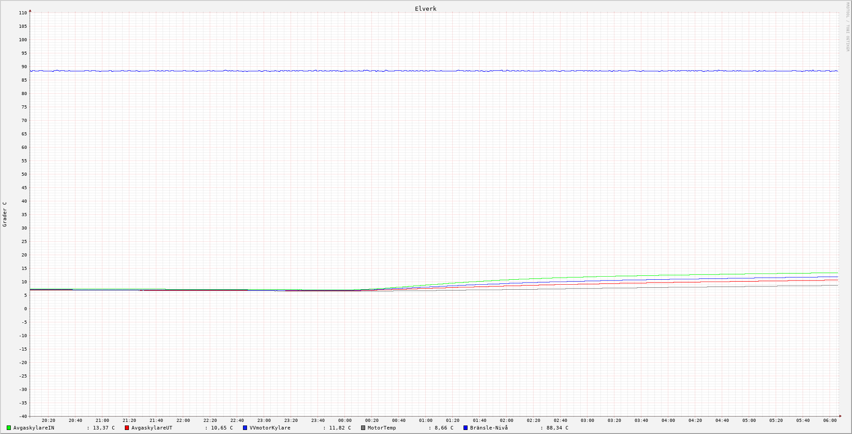Click the 06:00 time marker on x-axis
This screenshot has width=852, height=434.
[830, 421]
